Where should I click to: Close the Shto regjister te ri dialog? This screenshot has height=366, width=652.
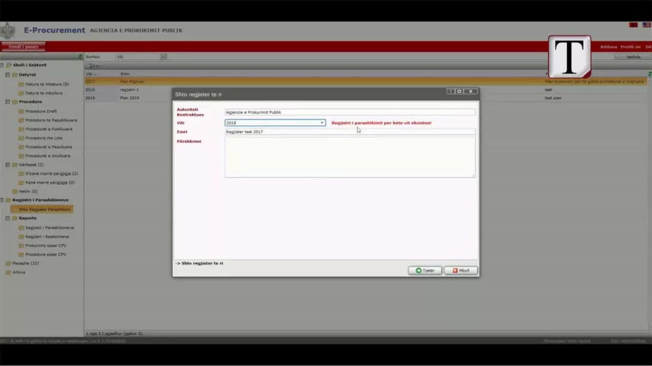click(x=470, y=91)
